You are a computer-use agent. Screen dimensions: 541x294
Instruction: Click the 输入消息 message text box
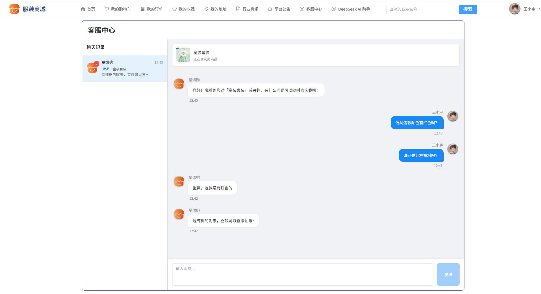[302, 274]
